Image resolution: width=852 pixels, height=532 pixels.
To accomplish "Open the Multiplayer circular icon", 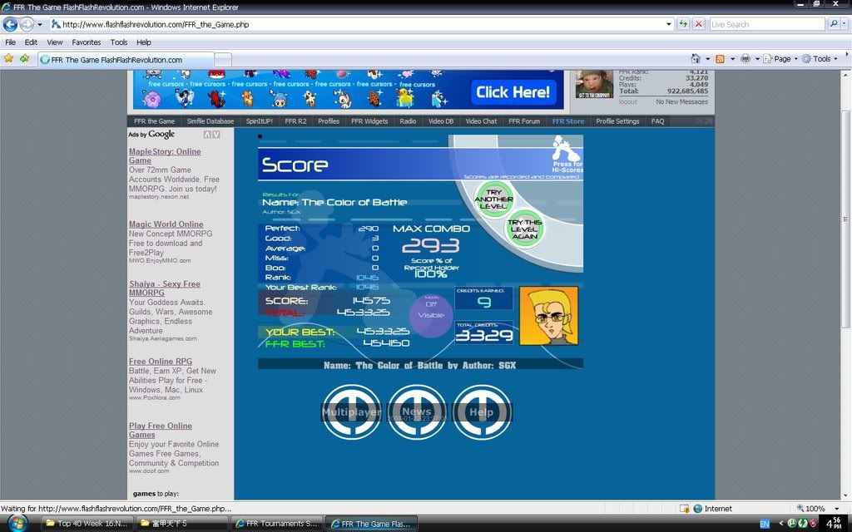I will tap(351, 412).
